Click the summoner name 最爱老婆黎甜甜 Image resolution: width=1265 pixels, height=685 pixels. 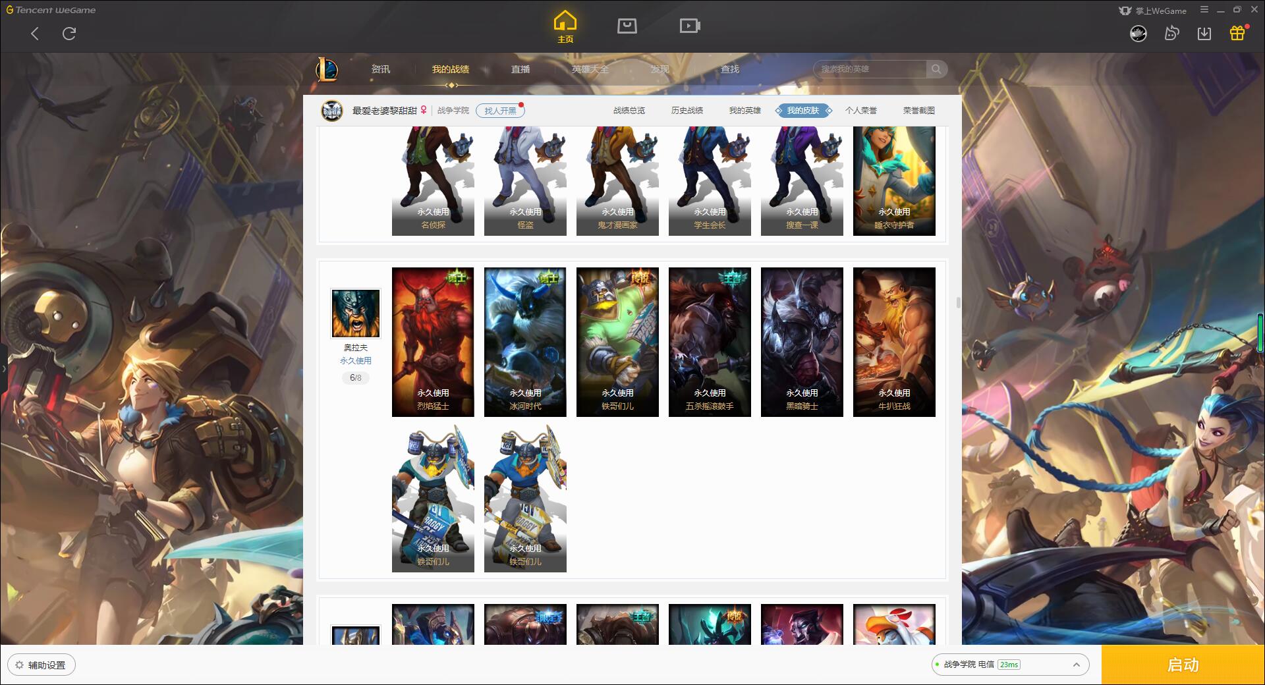385,111
